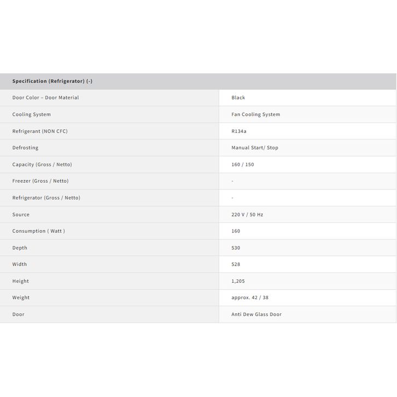Select the Black door color value
Screen dimensions: 397x397
(x=238, y=98)
